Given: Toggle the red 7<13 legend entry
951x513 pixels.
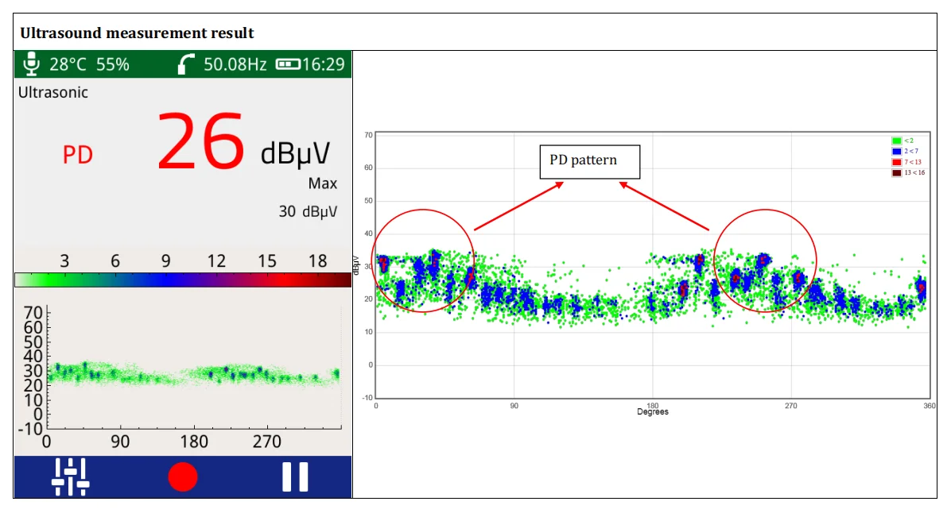Looking at the screenshot, I should (x=902, y=161).
